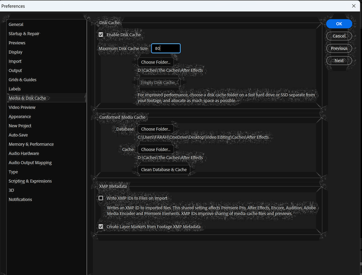Select Notifications category
The width and height of the screenshot is (362, 275).
click(20, 200)
